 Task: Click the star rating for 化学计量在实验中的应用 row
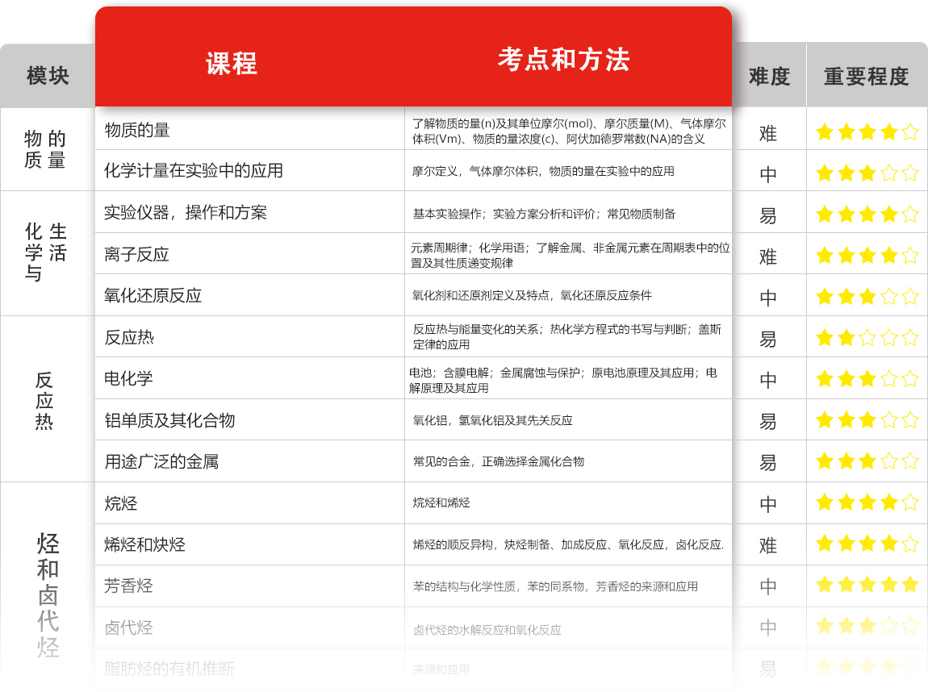867,173
